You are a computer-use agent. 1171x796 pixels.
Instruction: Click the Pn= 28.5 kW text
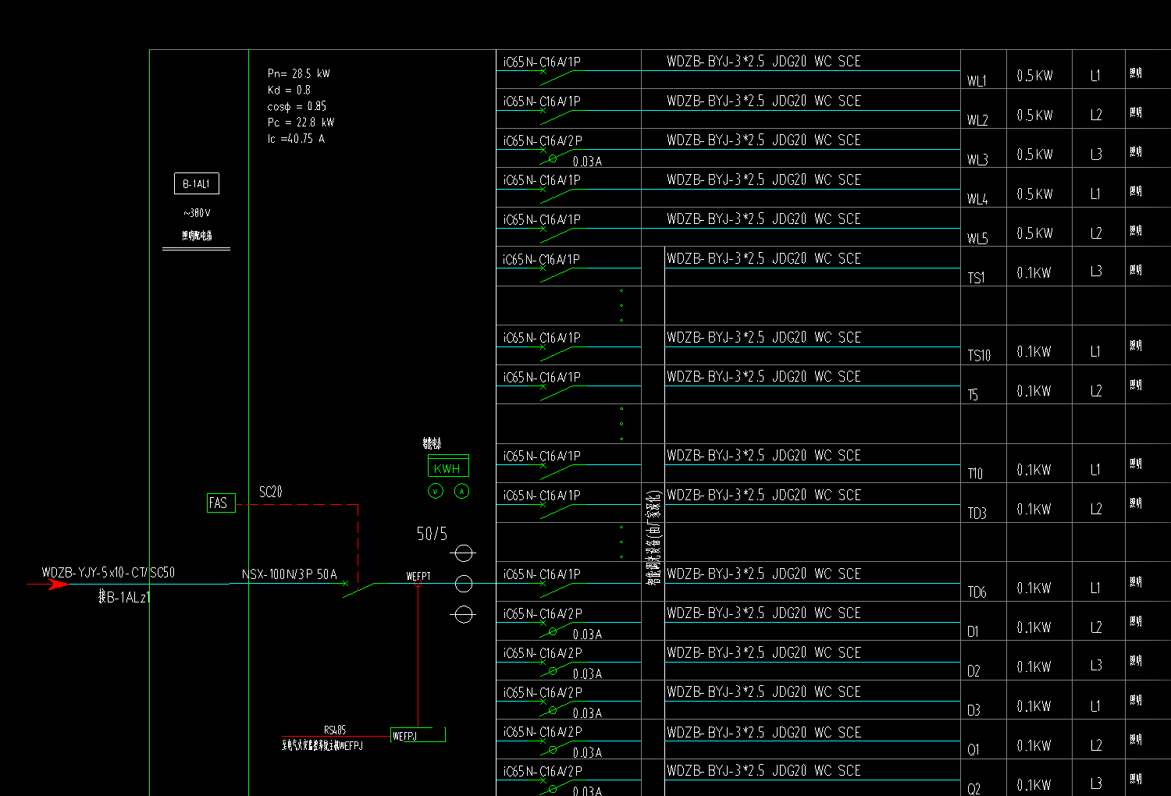pyautogui.click(x=298, y=73)
